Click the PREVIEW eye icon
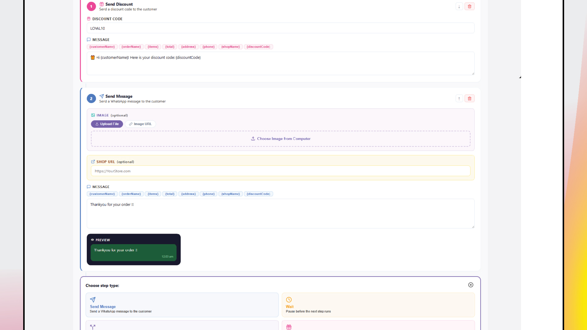This screenshot has width=587, height=330. [92, 240]
